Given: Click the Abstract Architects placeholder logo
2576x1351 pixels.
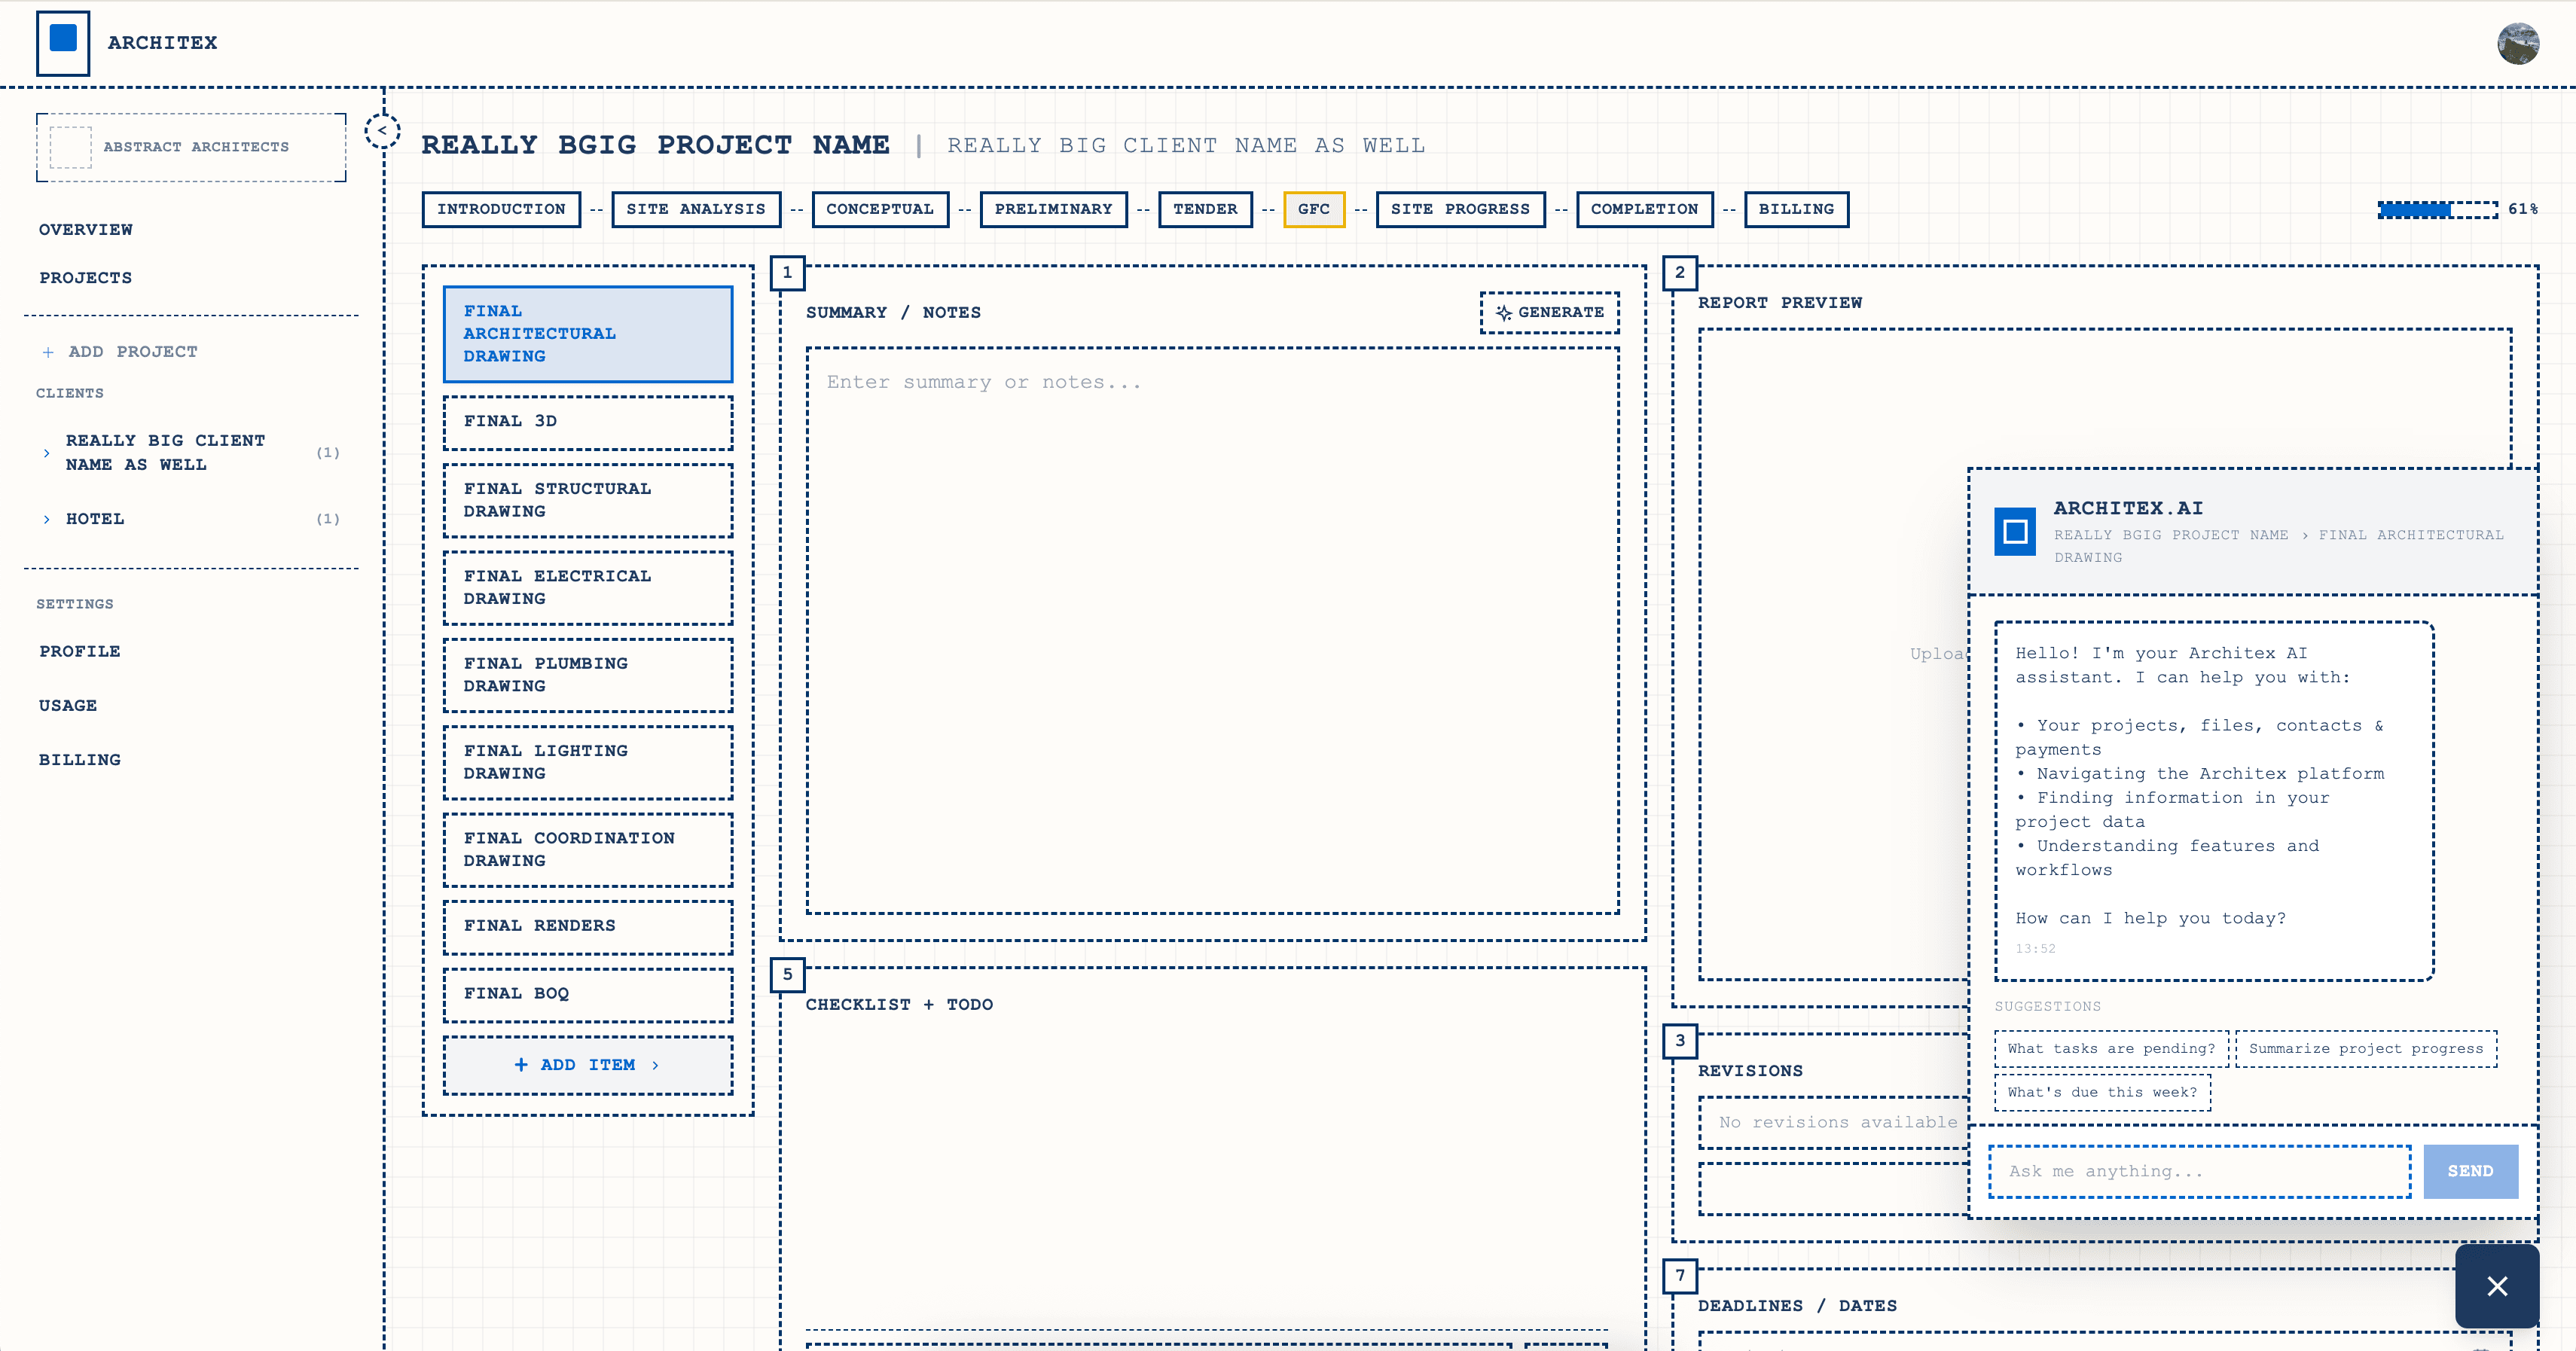Looking at the screenshot, I should coord(69,147).
